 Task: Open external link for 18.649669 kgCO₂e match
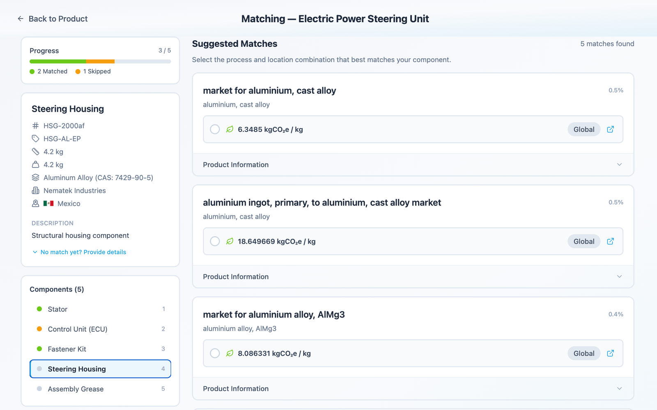610,242
